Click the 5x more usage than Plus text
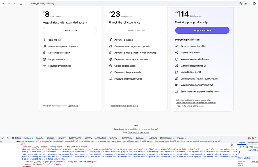The height and width of the screenshot is (167, 258). (x=193, y=46)
